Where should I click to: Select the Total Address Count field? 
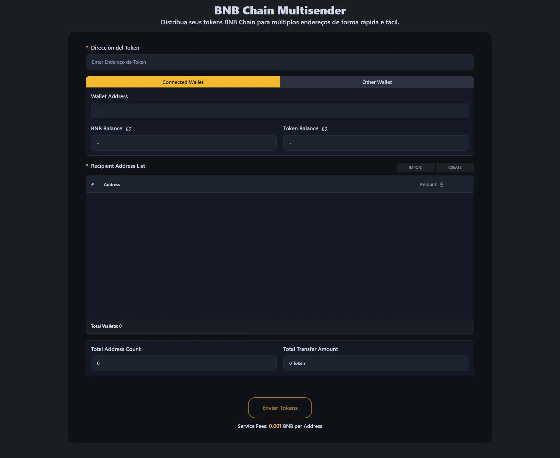[184, 363]
